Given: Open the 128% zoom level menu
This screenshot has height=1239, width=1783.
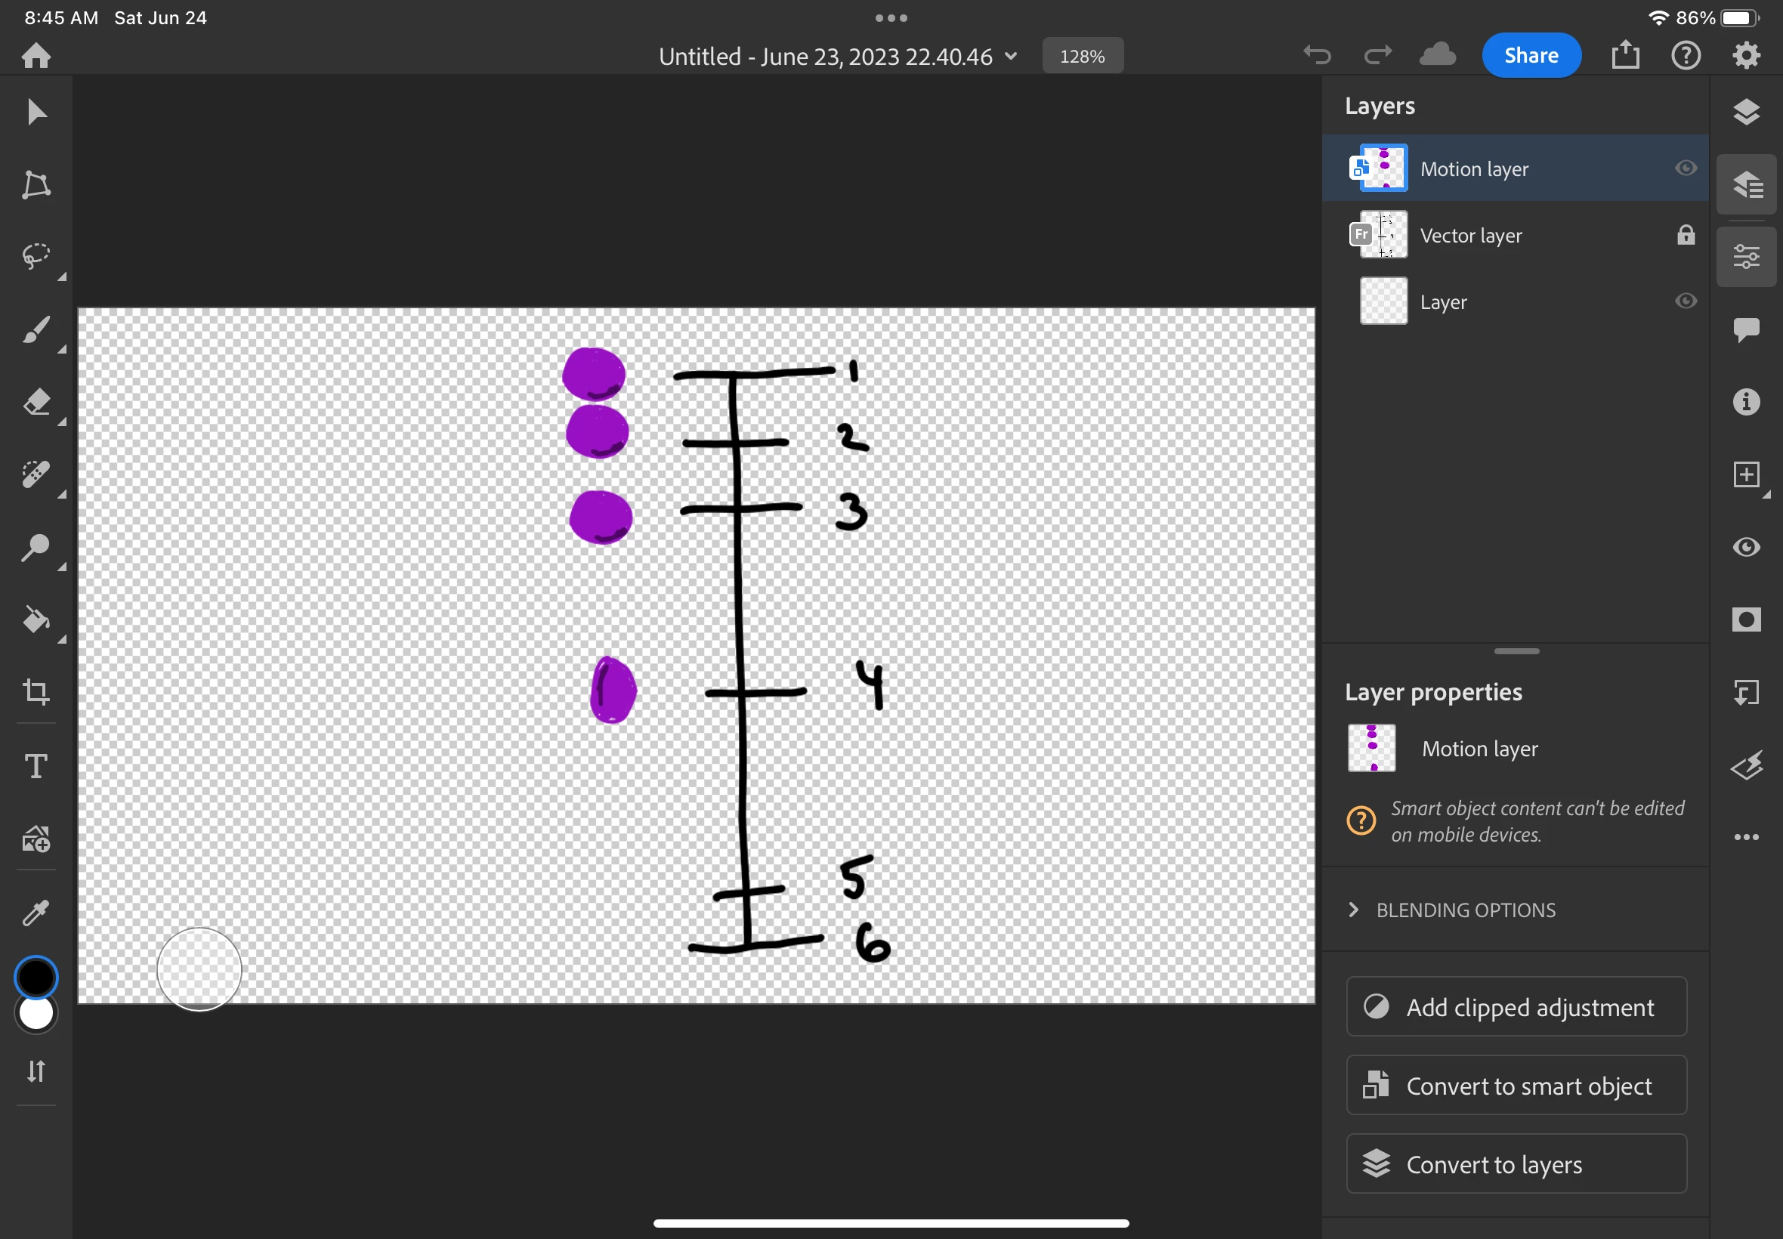Looking at the screenshot, I should [x=1082, y=56].
